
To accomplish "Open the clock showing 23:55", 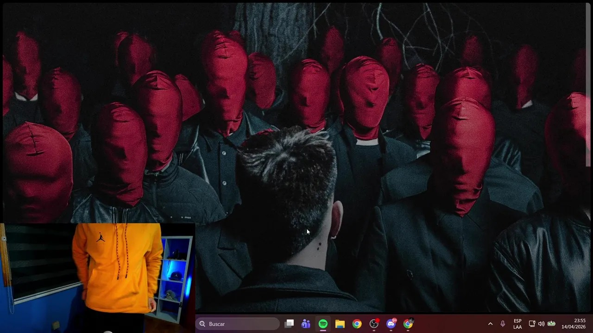I will point(574,324).
